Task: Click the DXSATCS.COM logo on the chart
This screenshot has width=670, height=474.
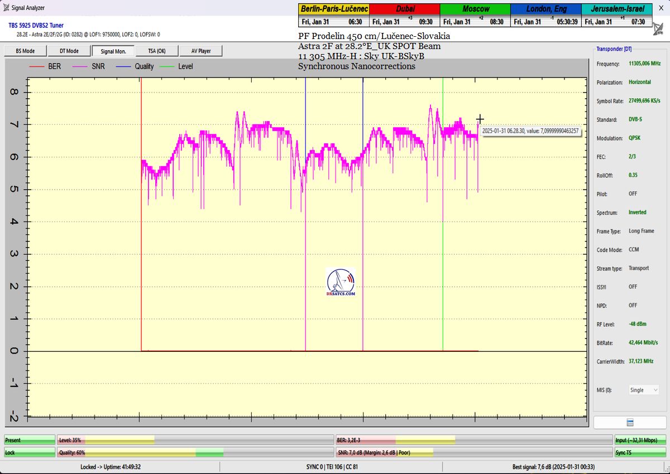Action: (341, 282)
